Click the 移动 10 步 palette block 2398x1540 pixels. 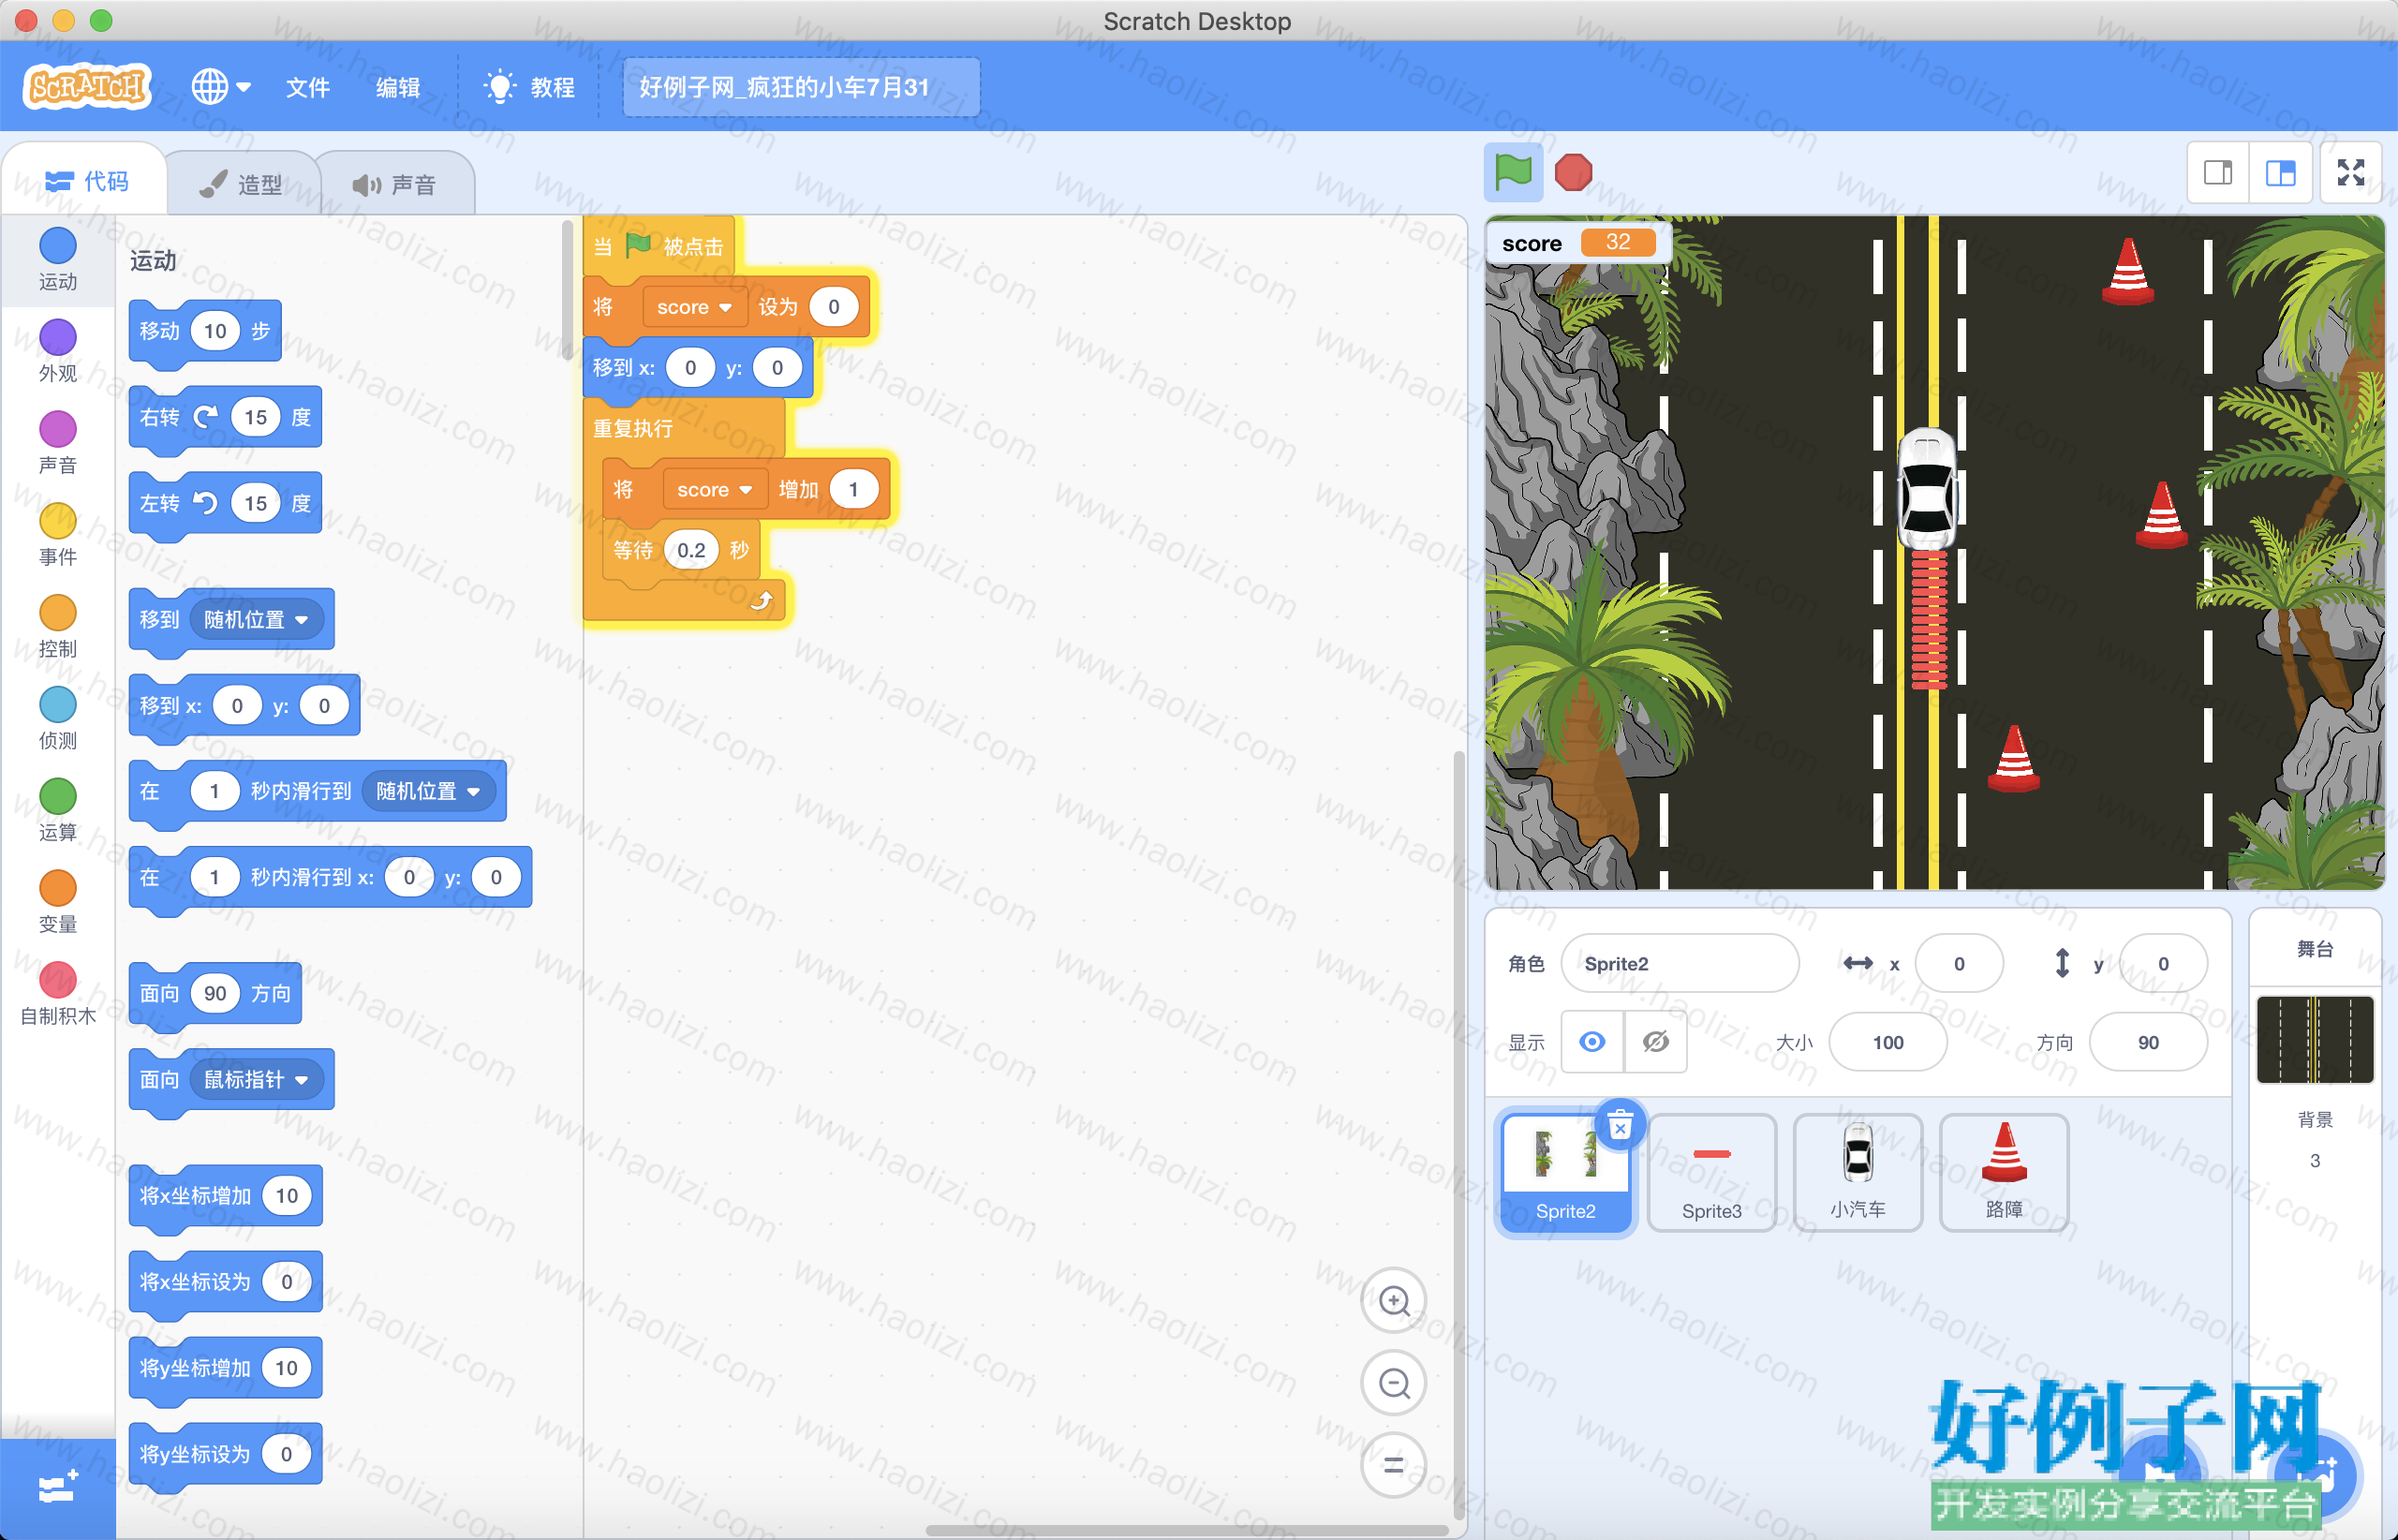[205, 331]
